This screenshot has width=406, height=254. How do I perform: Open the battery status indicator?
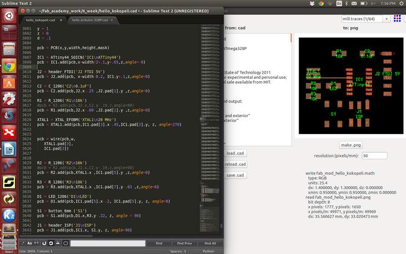(x=364, y=3)
